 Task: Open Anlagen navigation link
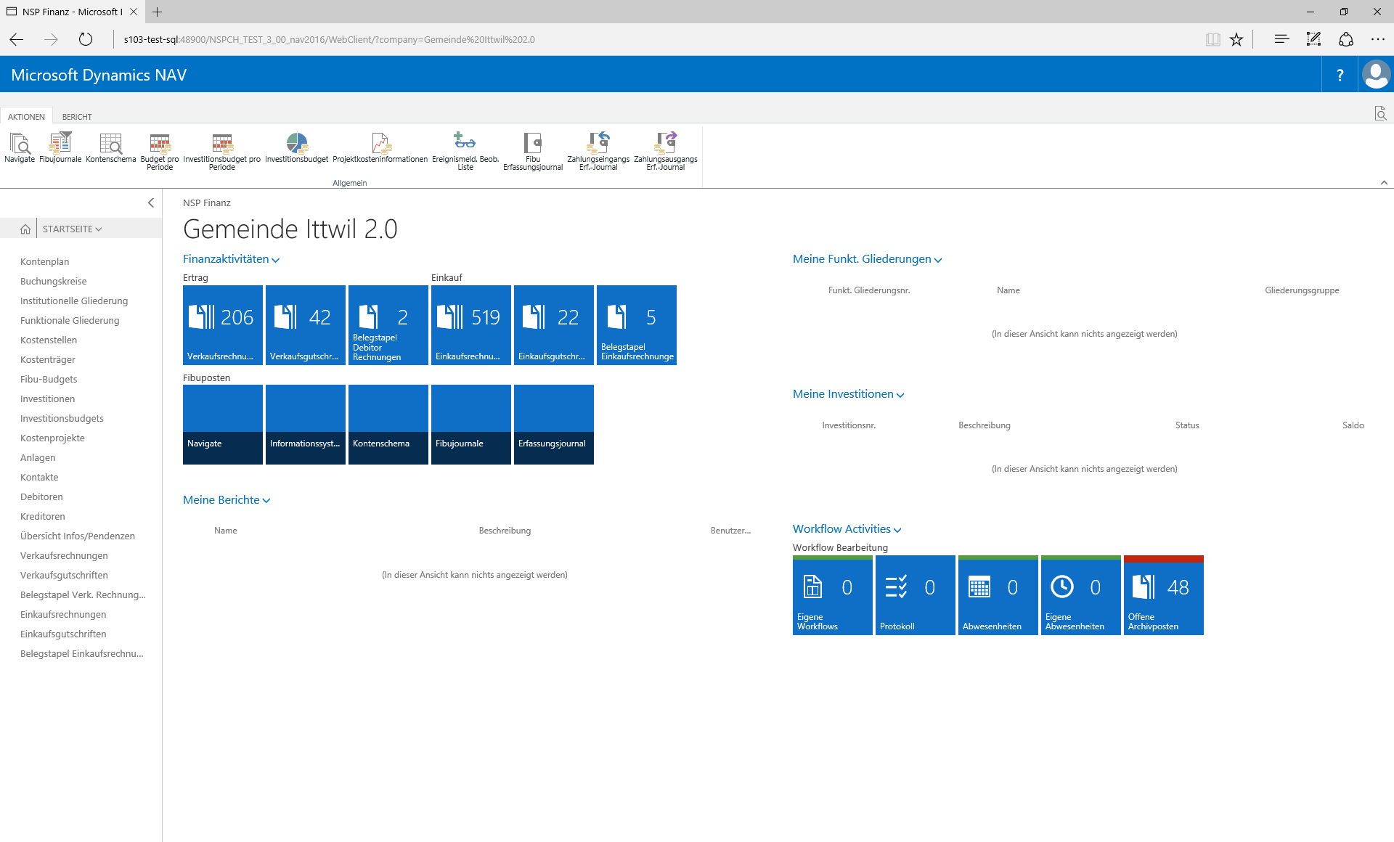pos(38,457)
